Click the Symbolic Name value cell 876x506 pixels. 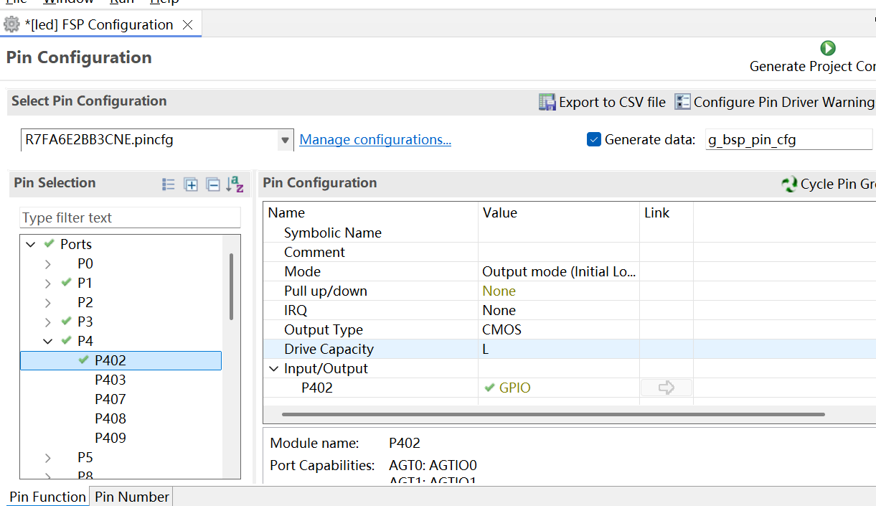pos(559,233)
